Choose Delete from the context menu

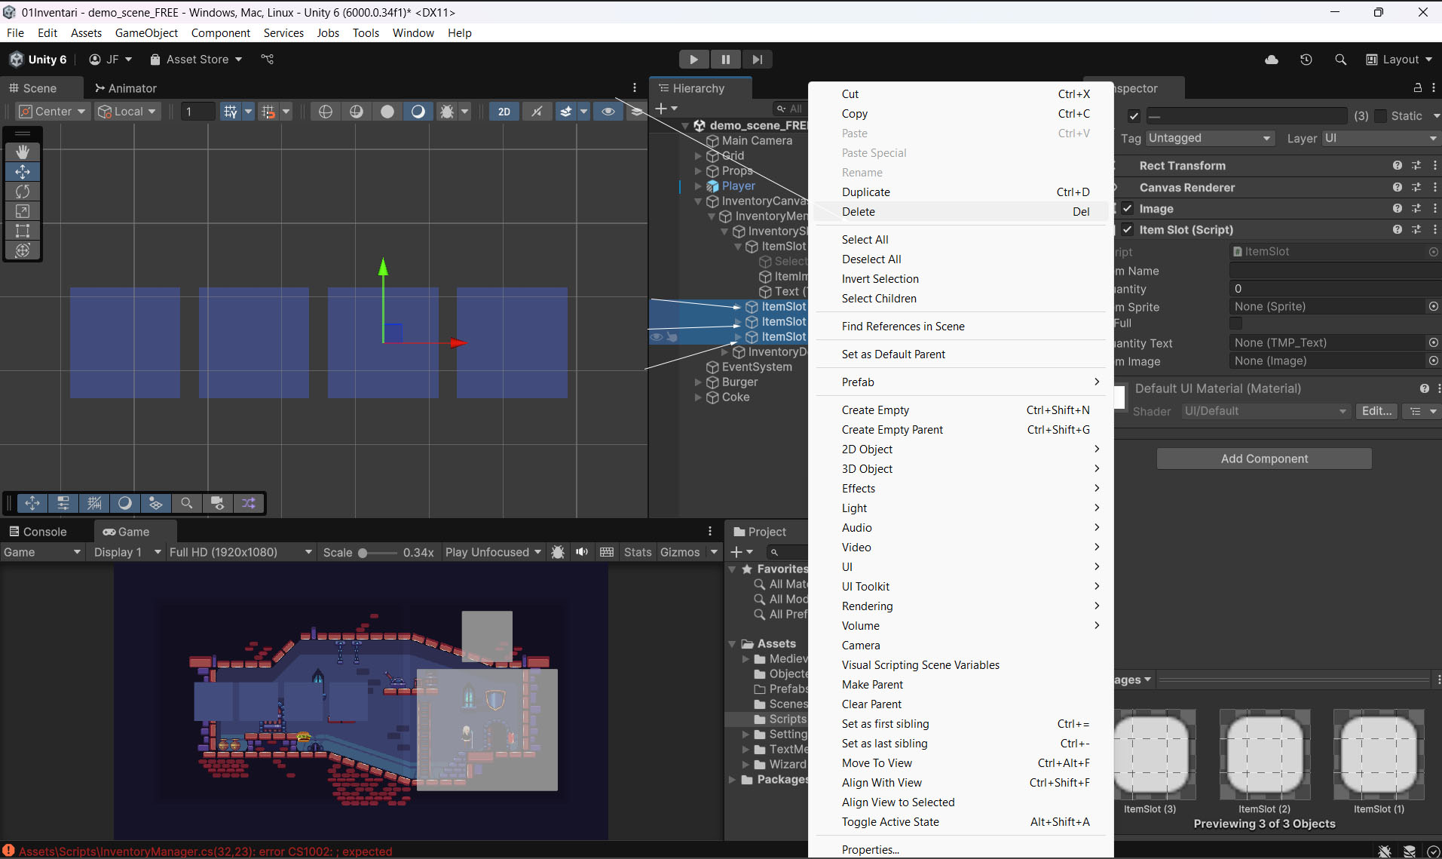[859, 212]
